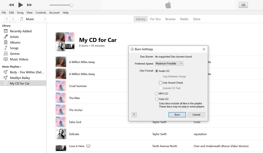Open the Music media type selector
Screen dimensions: 263x153
(33, 19)
